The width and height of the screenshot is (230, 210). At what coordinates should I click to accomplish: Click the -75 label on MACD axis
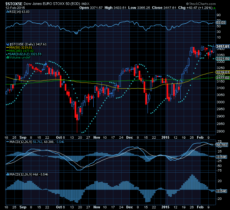(x=219, y=171)
